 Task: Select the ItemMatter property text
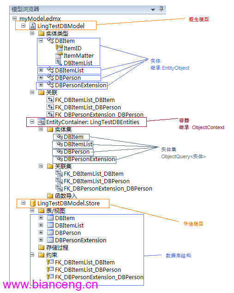click(x=78, y=55)
